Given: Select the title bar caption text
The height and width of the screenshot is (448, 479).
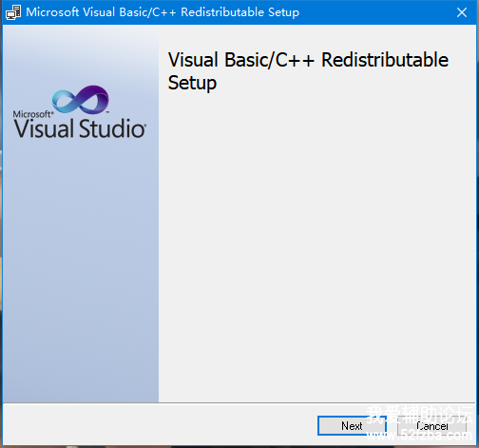Looking at the screenshot, I should point(163,12).
